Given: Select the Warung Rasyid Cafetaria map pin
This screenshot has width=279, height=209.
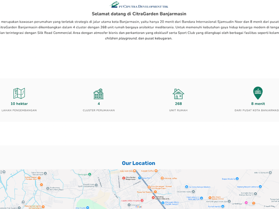Looking at the screenshot, I should pyautogui.click(x=260, y=187).
